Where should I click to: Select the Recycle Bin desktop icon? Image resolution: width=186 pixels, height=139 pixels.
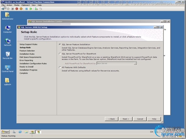(x=8, y=55)
